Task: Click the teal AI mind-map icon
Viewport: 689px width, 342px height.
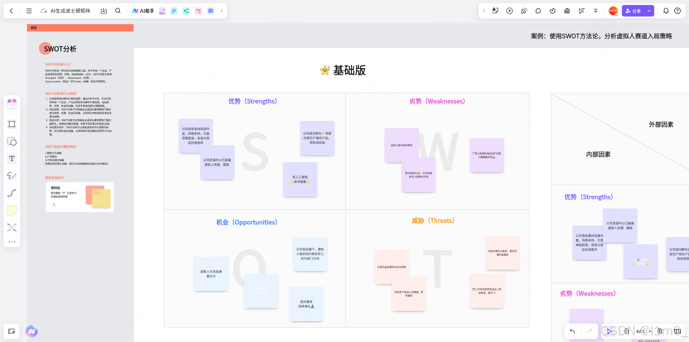Action: point(186,11)
